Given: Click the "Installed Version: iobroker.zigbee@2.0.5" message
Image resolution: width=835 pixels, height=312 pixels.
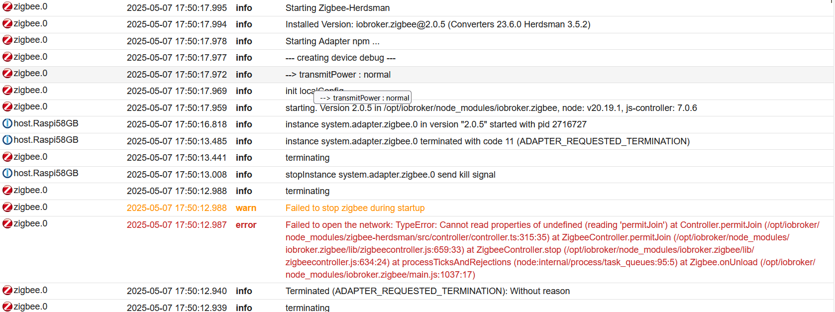Looking at the screenshot, I should [x=438, y=24].
